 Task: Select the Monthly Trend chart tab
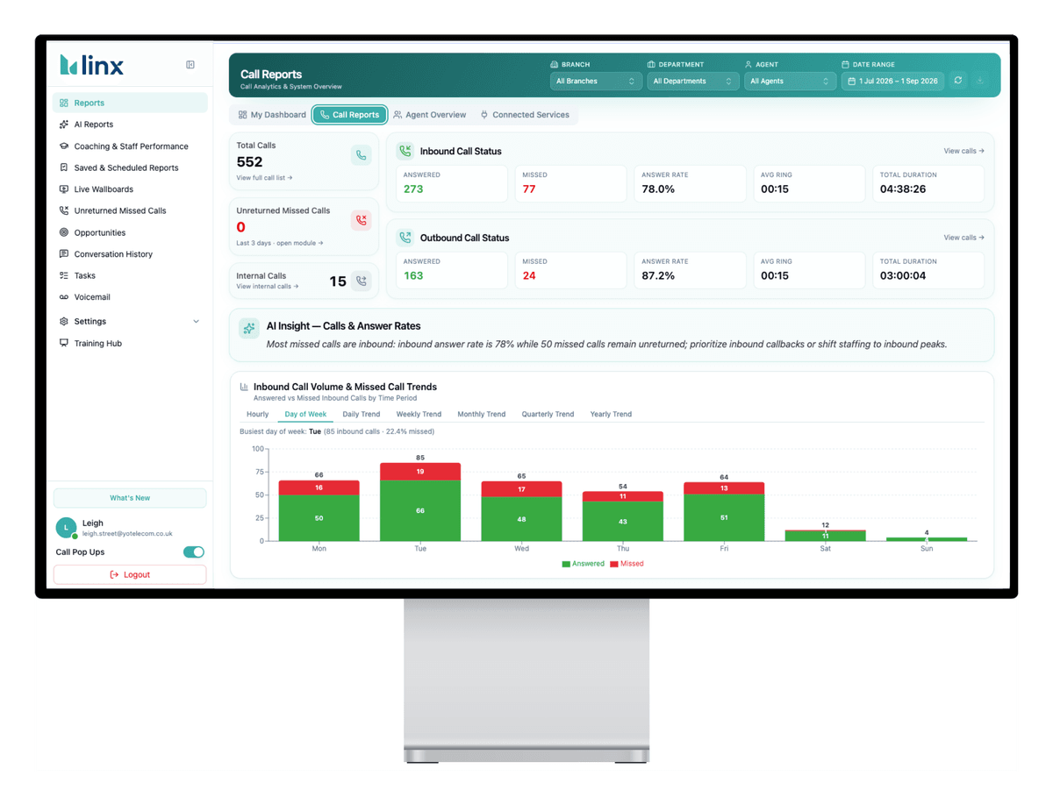(482, 414)
